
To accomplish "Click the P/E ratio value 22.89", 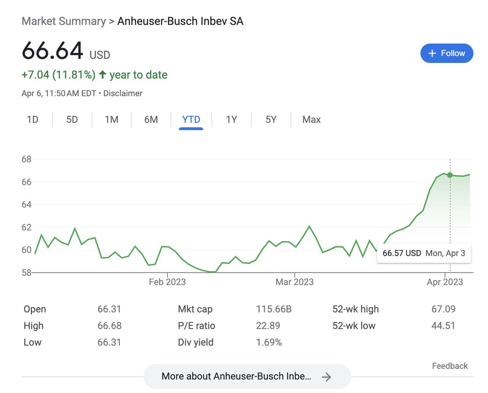I will coord(268,326).
